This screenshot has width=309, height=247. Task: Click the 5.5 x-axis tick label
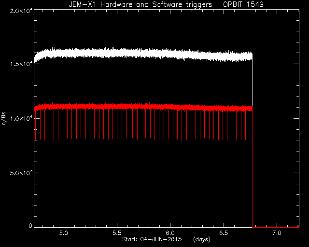(117, 233)
